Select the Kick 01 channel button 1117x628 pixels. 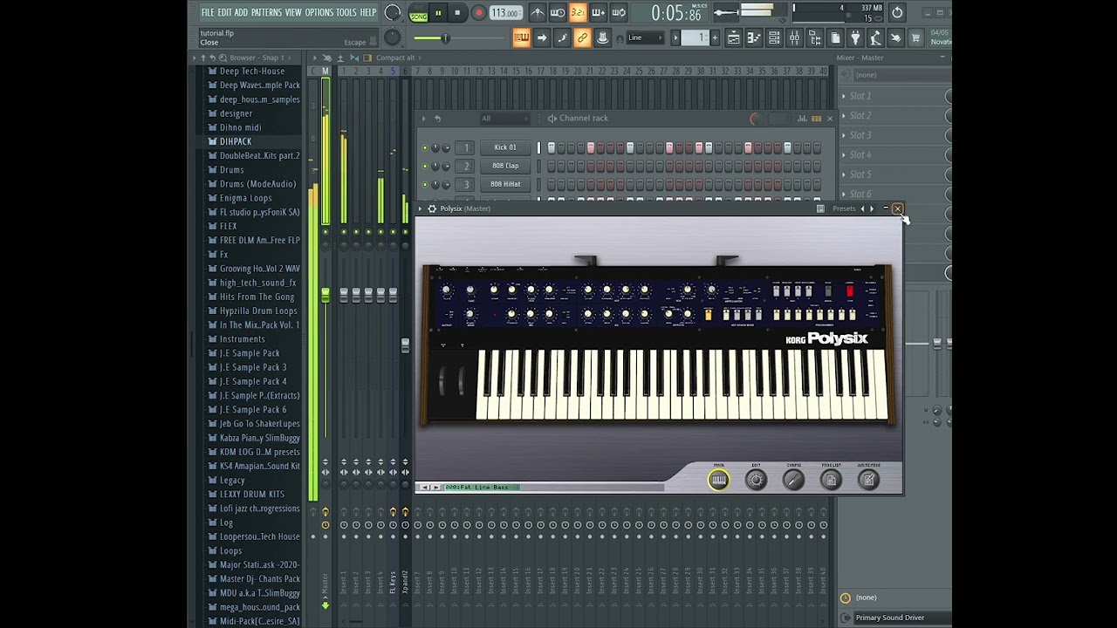[x=505, y=147]
